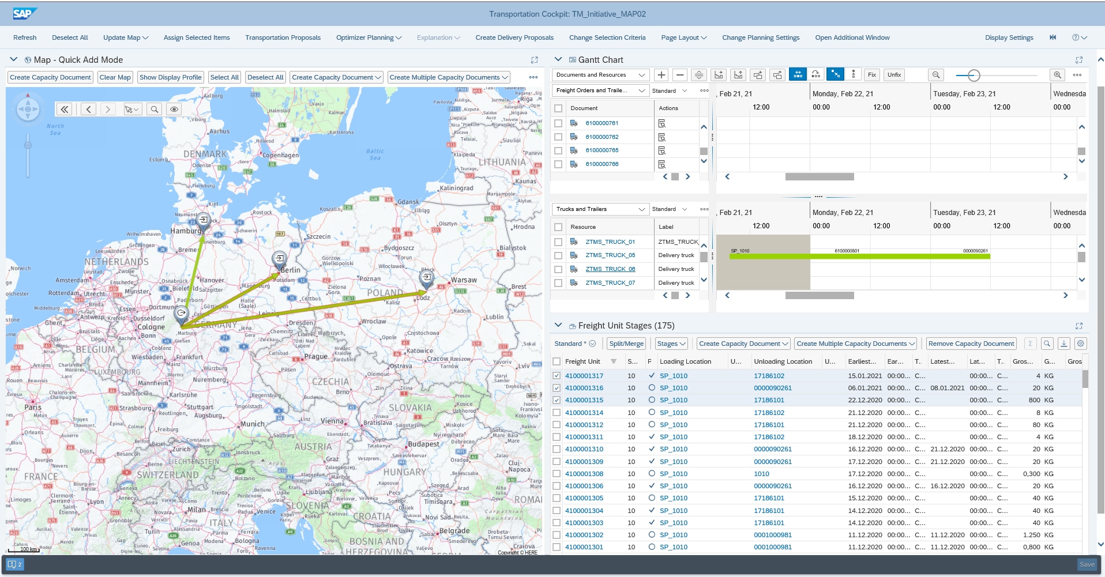Open the Update Map menu
The height and width of the screenshot is (577, 1105).
click(126, 37)
